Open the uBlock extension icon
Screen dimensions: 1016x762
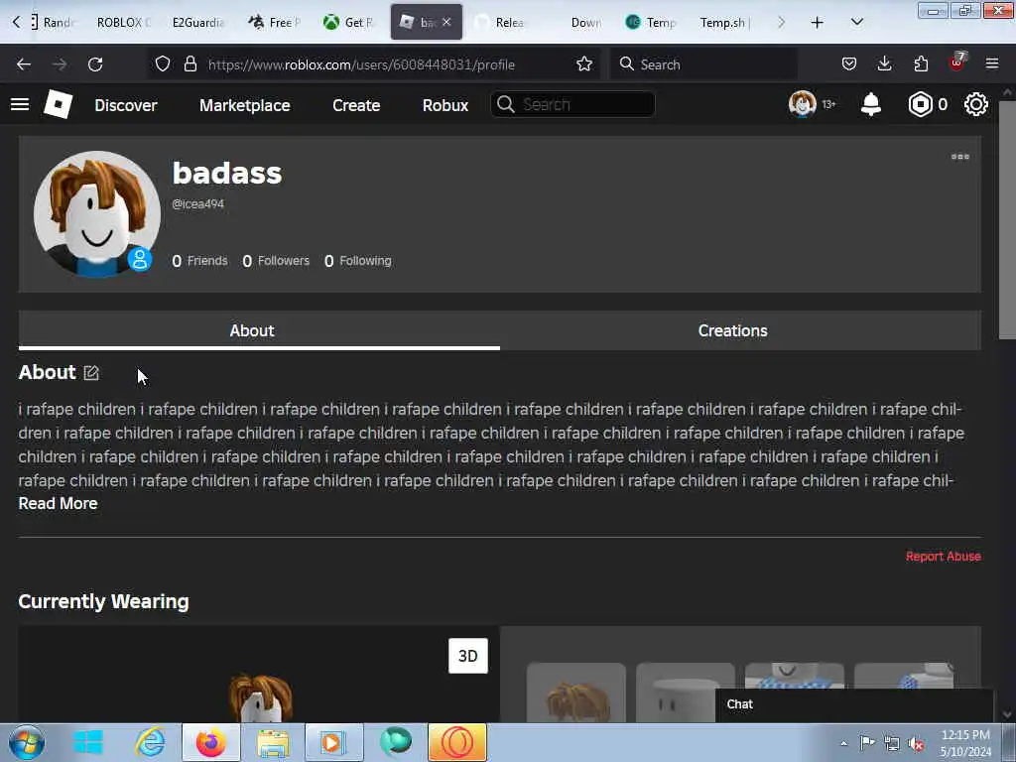[957, 63]
